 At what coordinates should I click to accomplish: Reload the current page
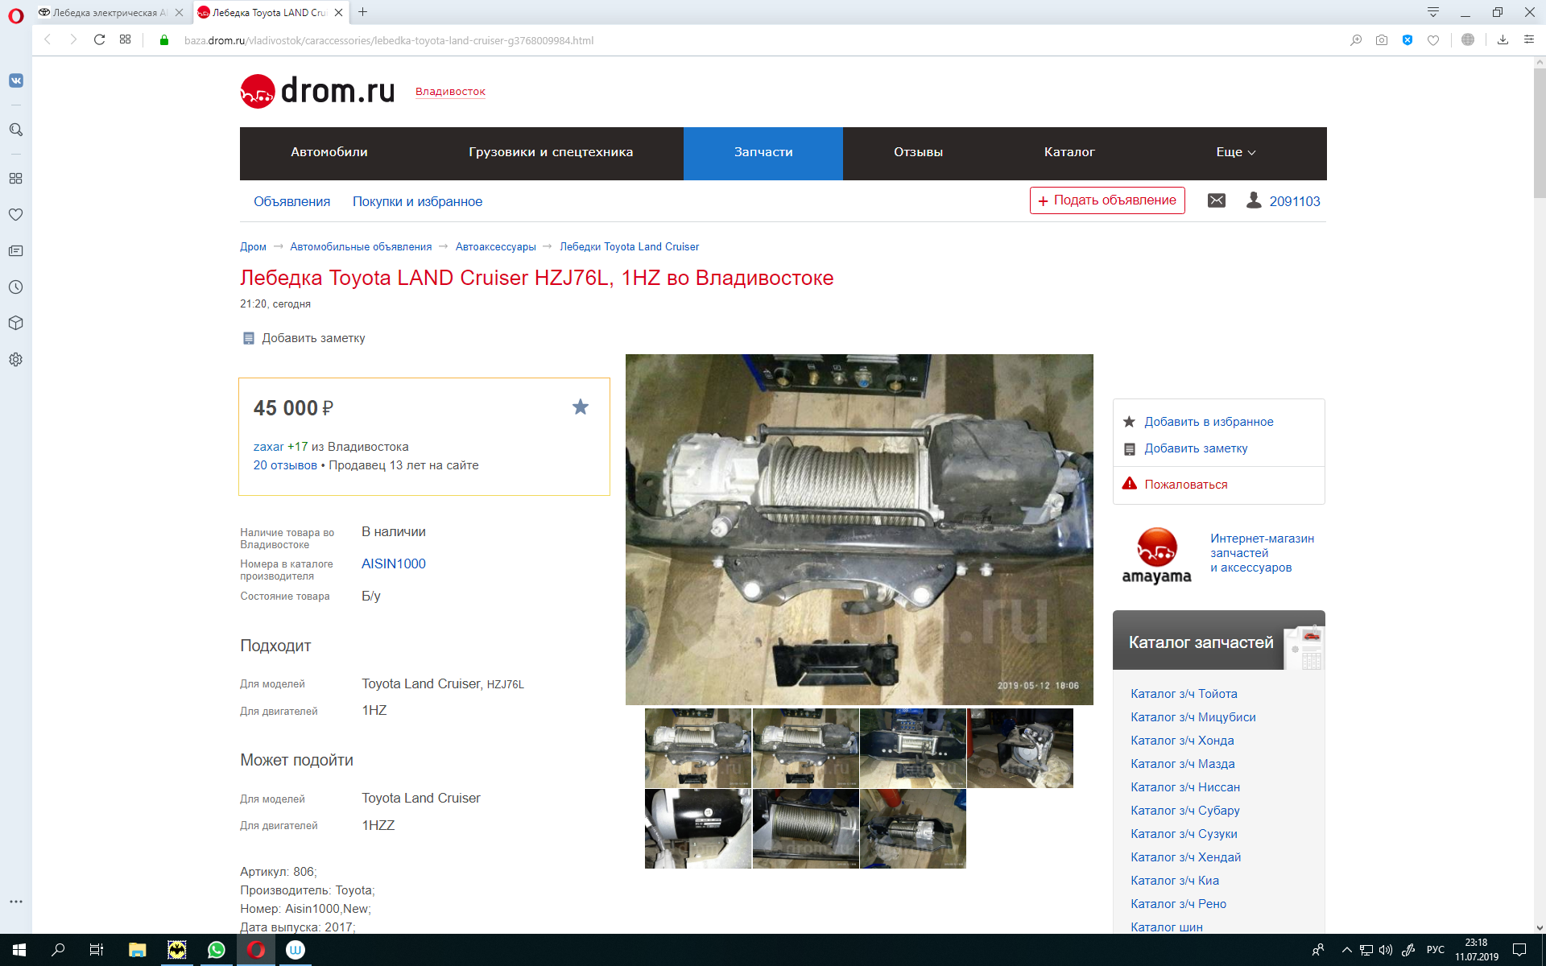pos(99,39)
